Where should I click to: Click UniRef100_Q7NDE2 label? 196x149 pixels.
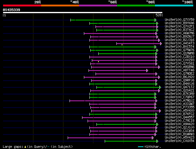pyautogui.click(x=179, y=74)
